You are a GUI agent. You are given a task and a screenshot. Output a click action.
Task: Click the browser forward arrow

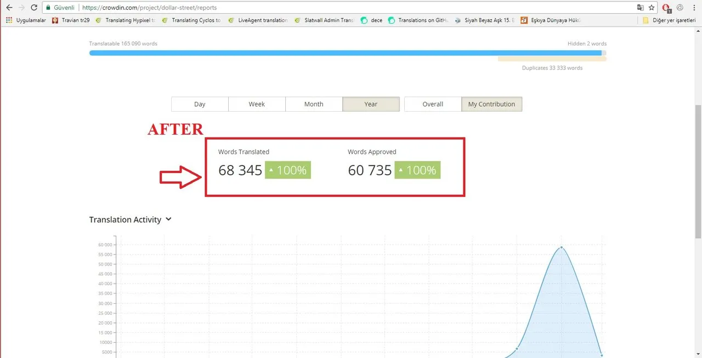point(22,8)
